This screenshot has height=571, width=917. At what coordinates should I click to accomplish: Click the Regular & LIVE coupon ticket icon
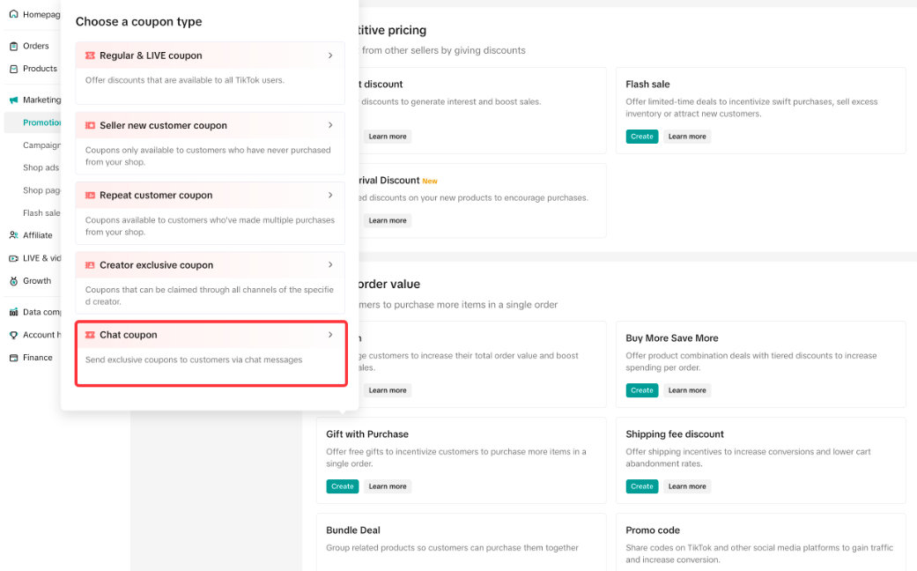coord(90,56)
